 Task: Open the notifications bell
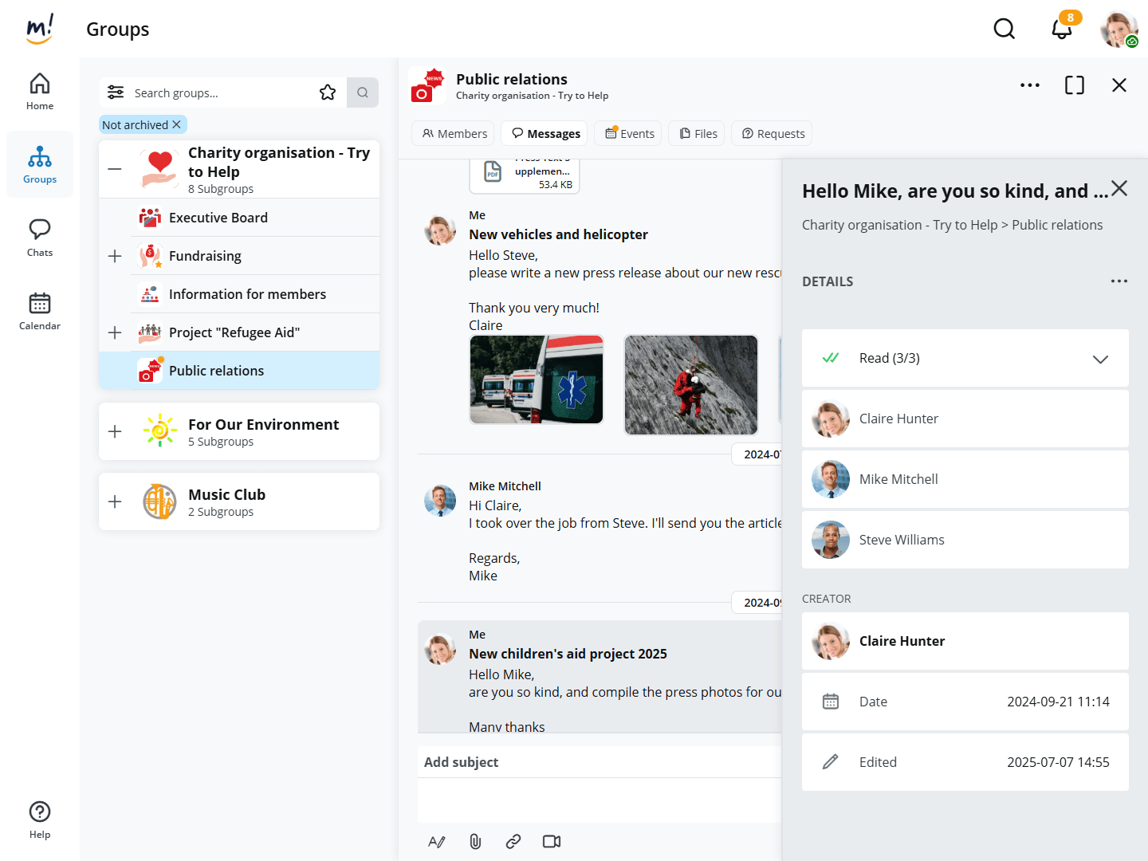(x=1061, y=29)
